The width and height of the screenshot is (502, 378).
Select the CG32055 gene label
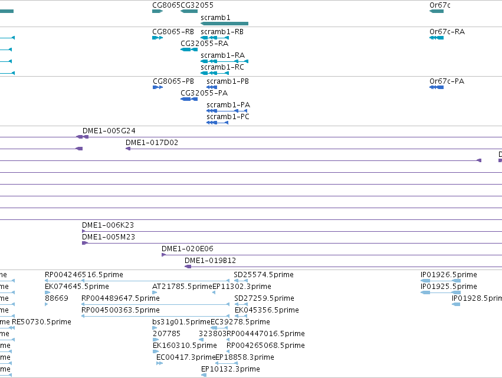[x=197, y=5]
